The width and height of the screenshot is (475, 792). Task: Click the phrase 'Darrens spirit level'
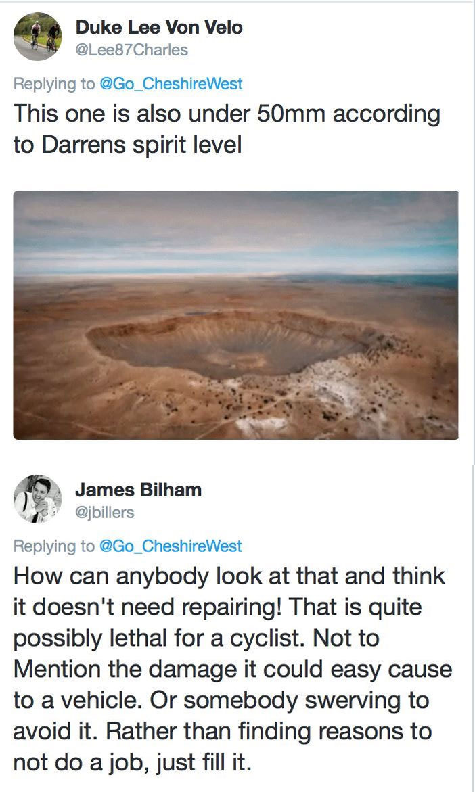tap(141, 145)
